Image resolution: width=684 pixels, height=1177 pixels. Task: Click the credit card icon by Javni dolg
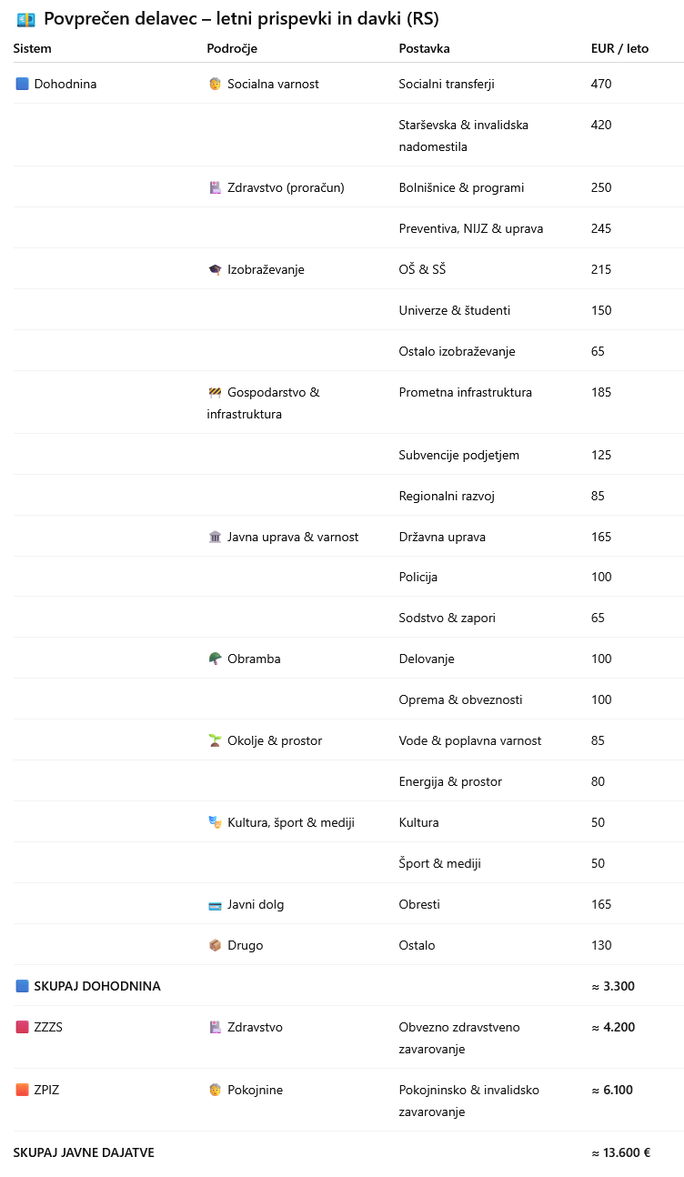click(215, 905)
